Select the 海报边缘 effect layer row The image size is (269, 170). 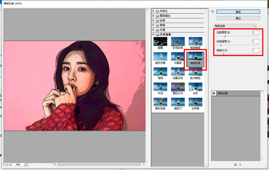tap(236, 93)
